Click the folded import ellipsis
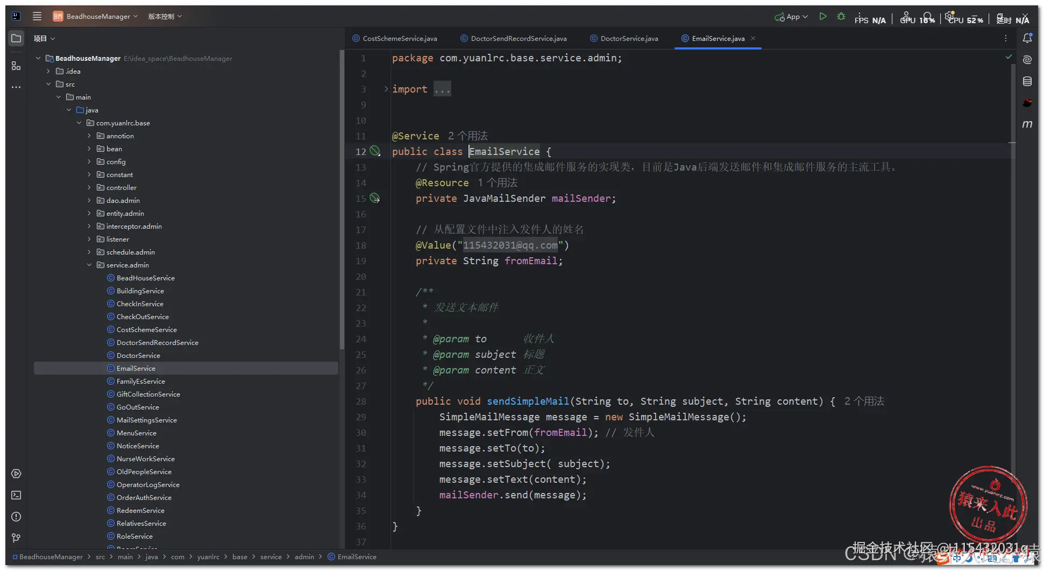The width and height of the screenshot is (1044, 571). [442, 89]
